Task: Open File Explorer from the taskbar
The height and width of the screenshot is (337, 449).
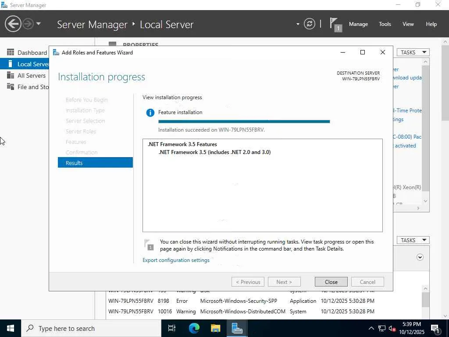Action: click(215, 328)
